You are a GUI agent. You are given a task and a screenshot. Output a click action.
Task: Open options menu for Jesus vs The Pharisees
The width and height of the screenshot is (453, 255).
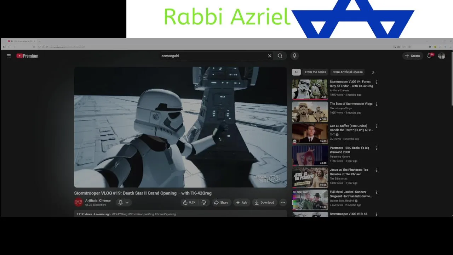[377, 170]
